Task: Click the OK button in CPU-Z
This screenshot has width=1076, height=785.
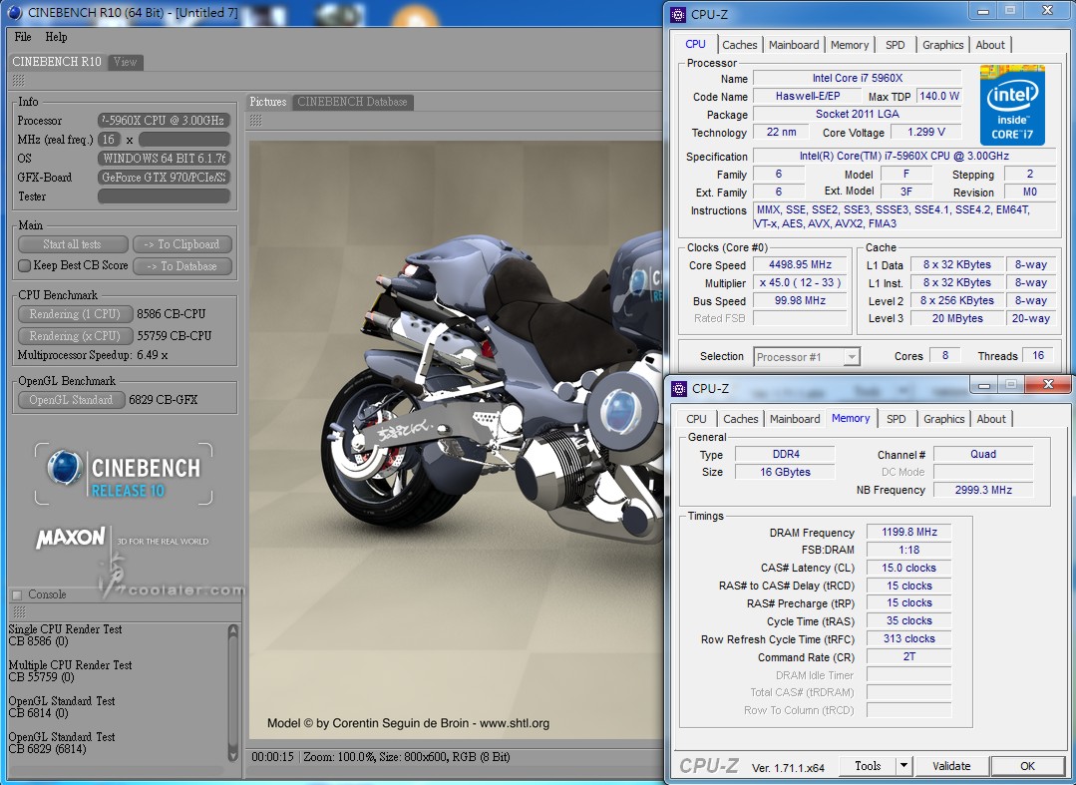Action: (1027, 766)
